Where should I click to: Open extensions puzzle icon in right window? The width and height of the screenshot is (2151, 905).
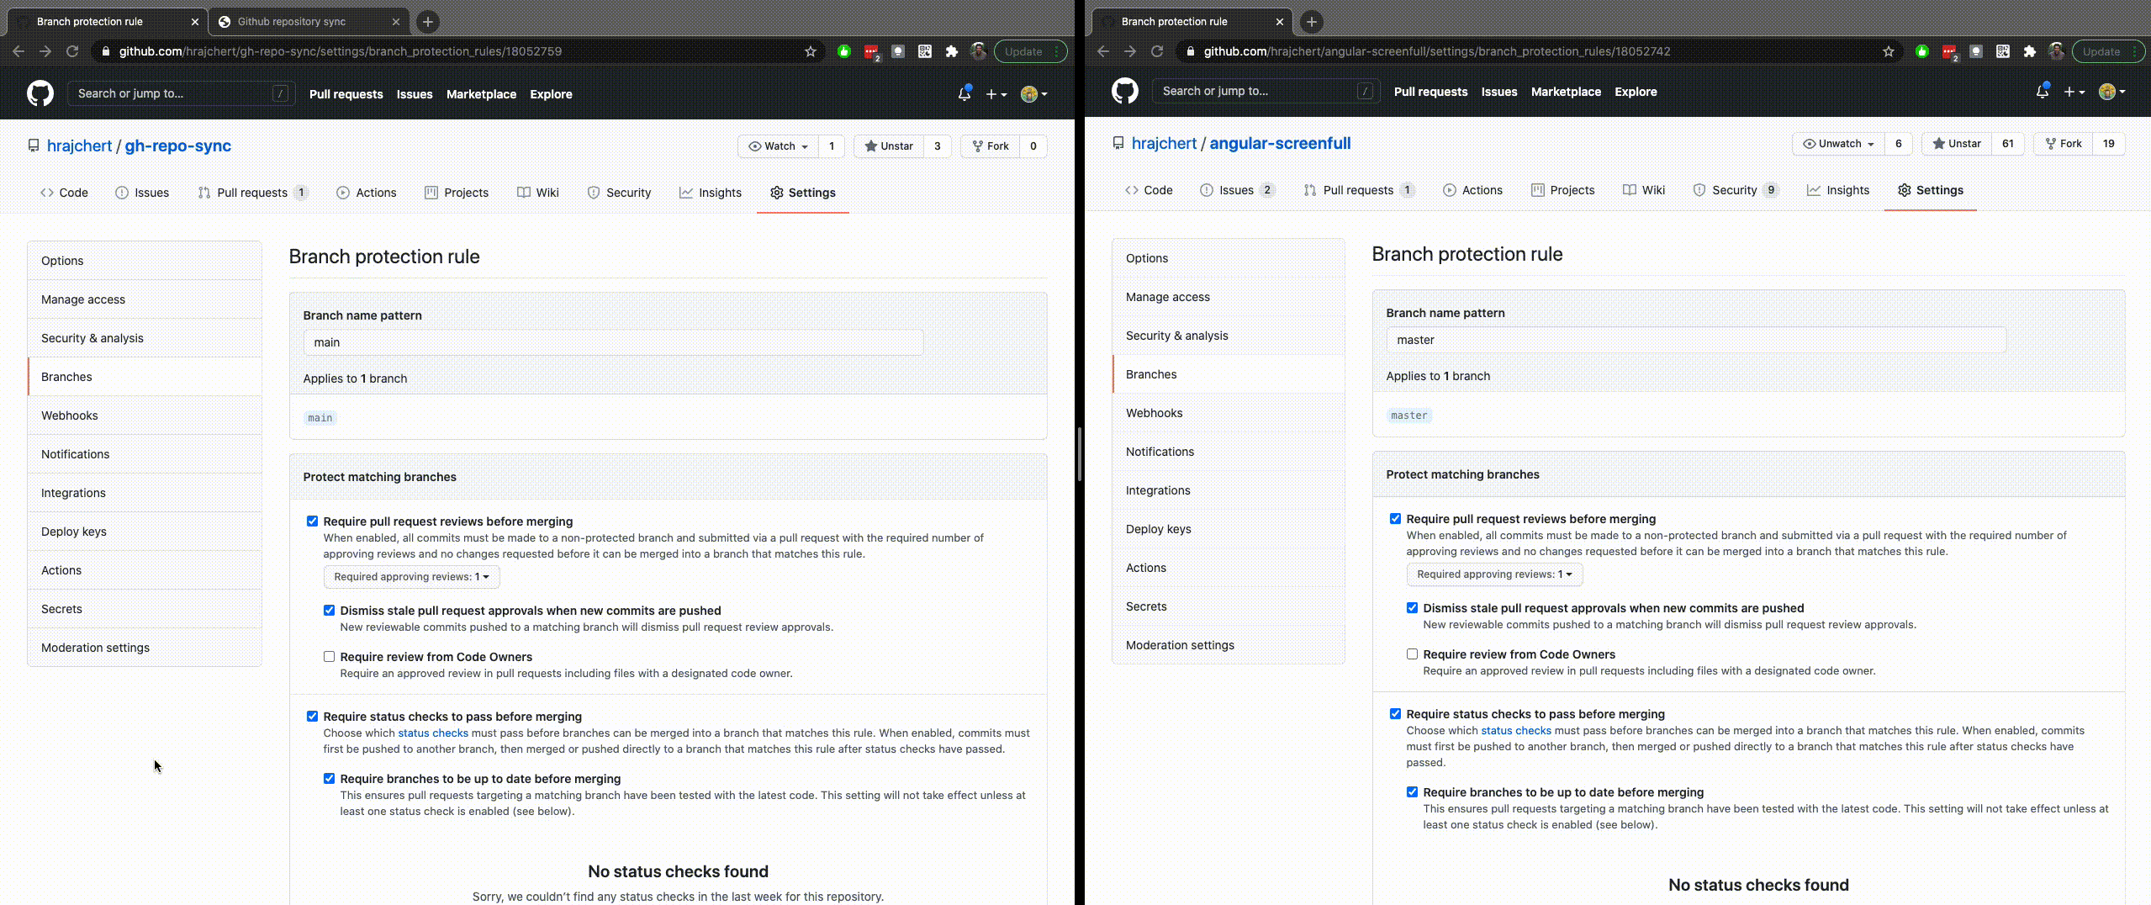point(2030,51)
